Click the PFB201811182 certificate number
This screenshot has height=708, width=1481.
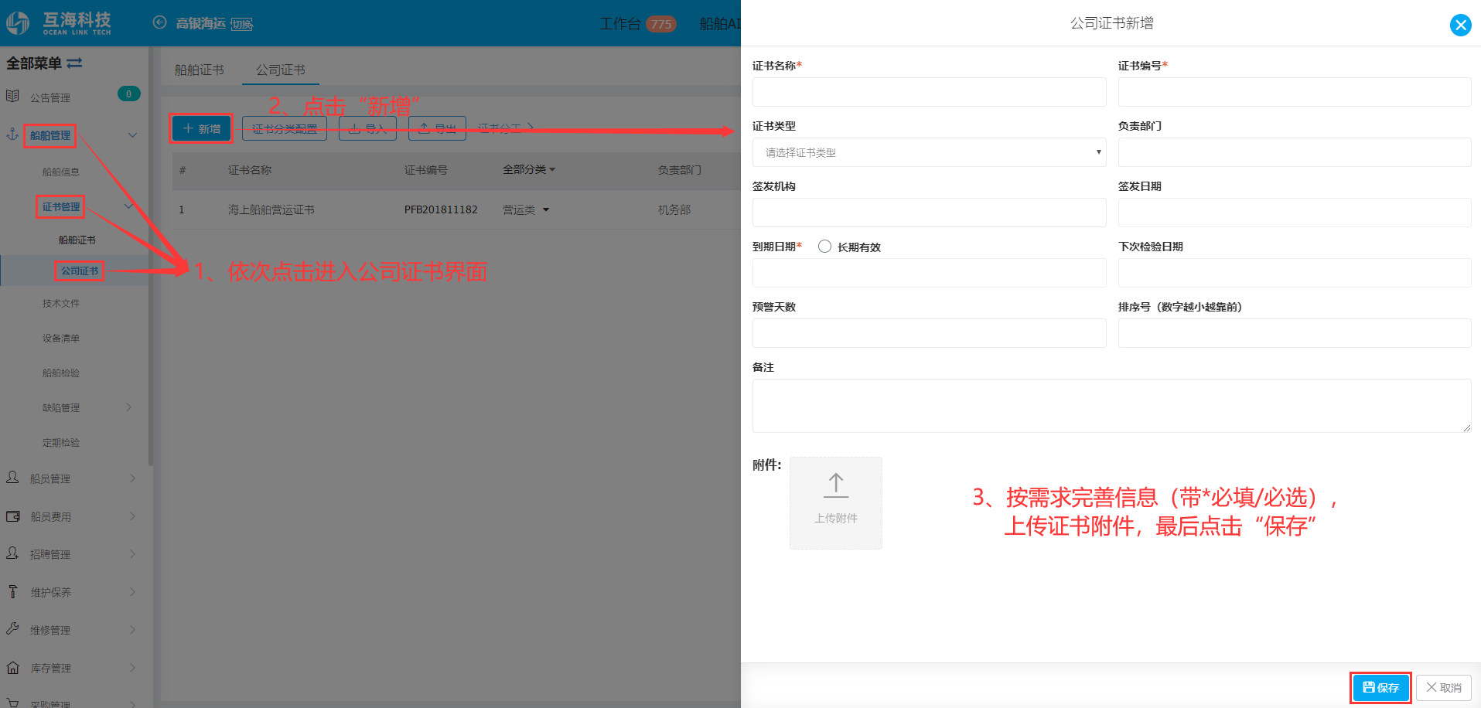[x=441, y=209]
